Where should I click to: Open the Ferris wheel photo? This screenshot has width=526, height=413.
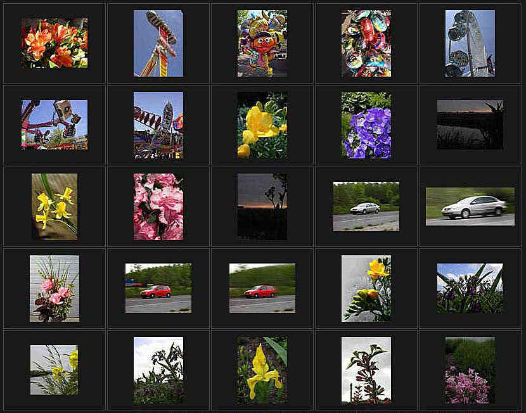pos(470,43)
